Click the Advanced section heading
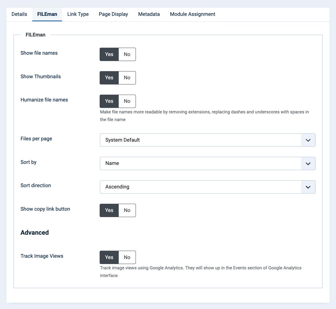This screenshot has width=336, height=309. (35, 233)
